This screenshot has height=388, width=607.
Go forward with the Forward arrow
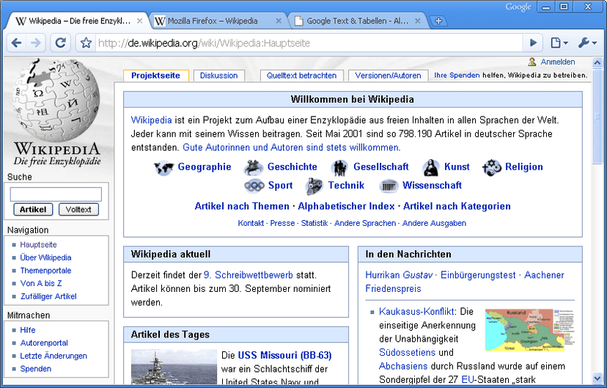coord(36,43)
